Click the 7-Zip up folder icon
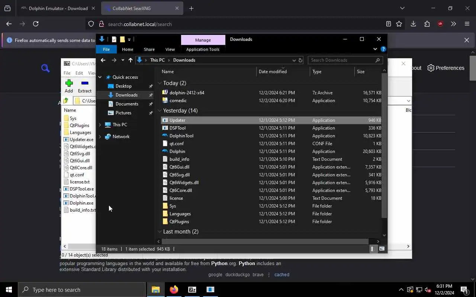 pos(66,101)
